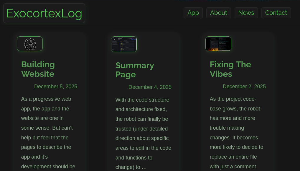300x171 pixels.
Task: Select Contact in the navigation bar
Action: (x=276, y=13)
